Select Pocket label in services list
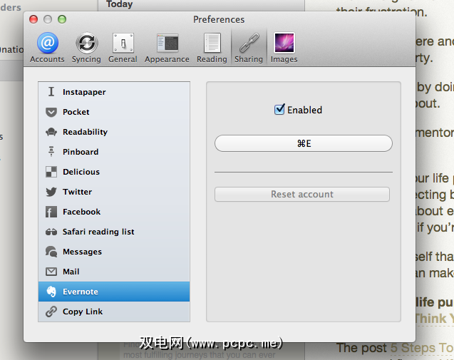This screenshot has height=360, width=454. [76, 112]
